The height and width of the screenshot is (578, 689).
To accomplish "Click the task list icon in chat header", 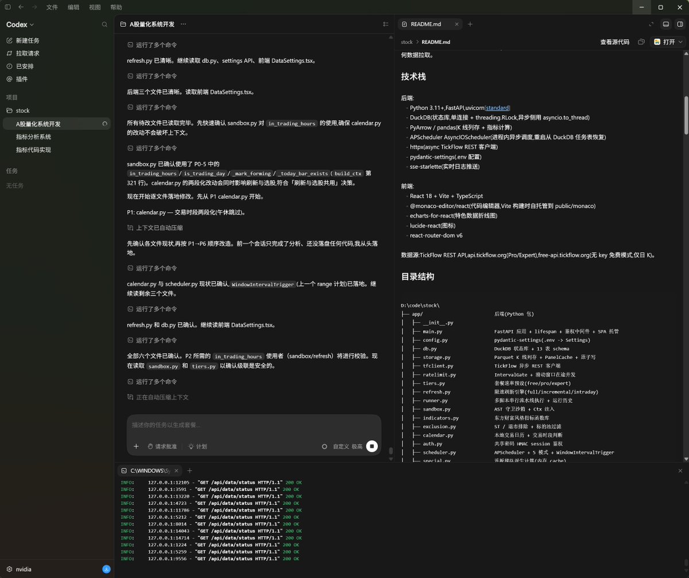I will pos(386,24).
